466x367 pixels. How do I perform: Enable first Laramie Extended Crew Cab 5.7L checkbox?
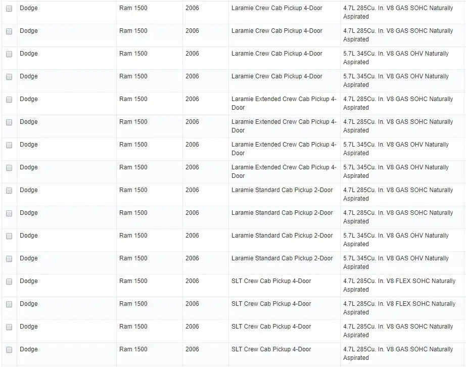[x=9, y=145]
